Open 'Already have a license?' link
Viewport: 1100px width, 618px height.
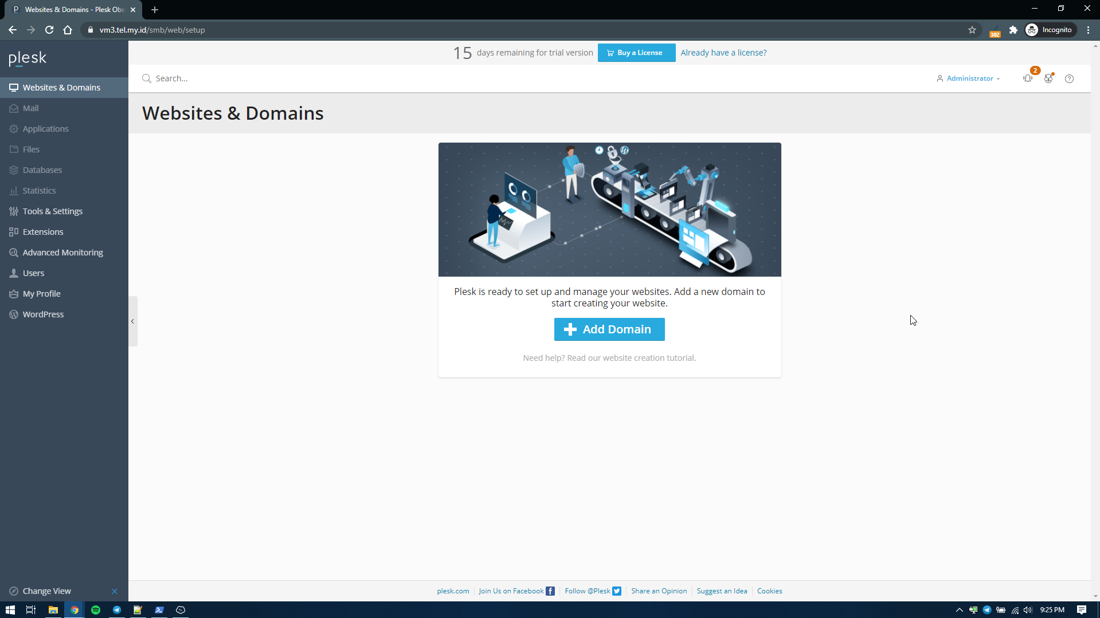pyautogui.click(x=723, y=53)
